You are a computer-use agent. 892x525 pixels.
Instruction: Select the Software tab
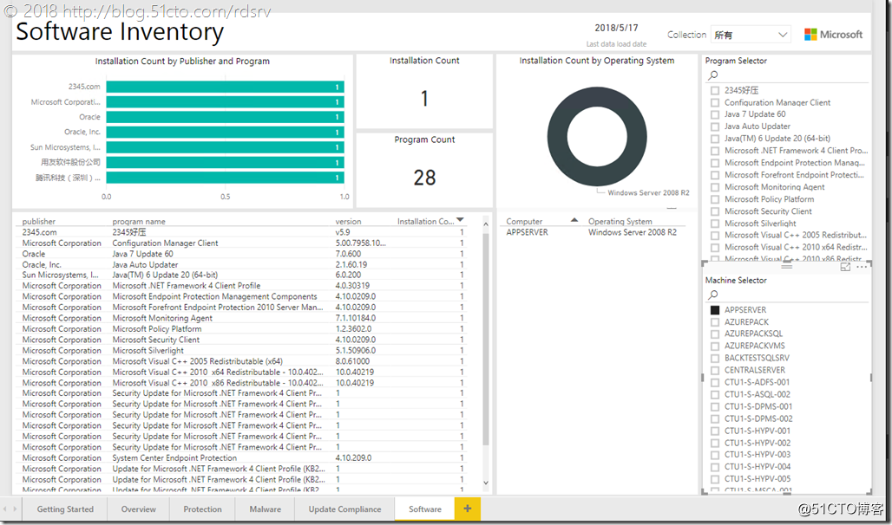coord(425,509)
